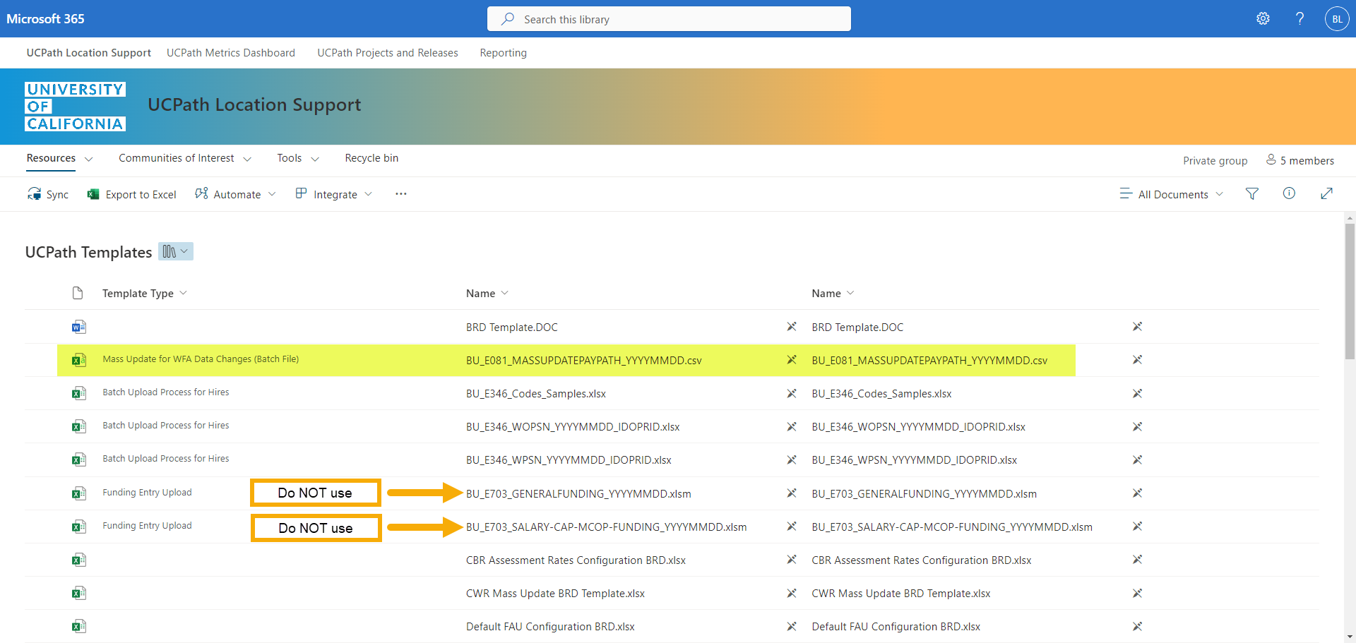This screenshot has width=1356, height=643.
Task: Switch to UCPath Metrics Dashboard tab
Action: 231,53
